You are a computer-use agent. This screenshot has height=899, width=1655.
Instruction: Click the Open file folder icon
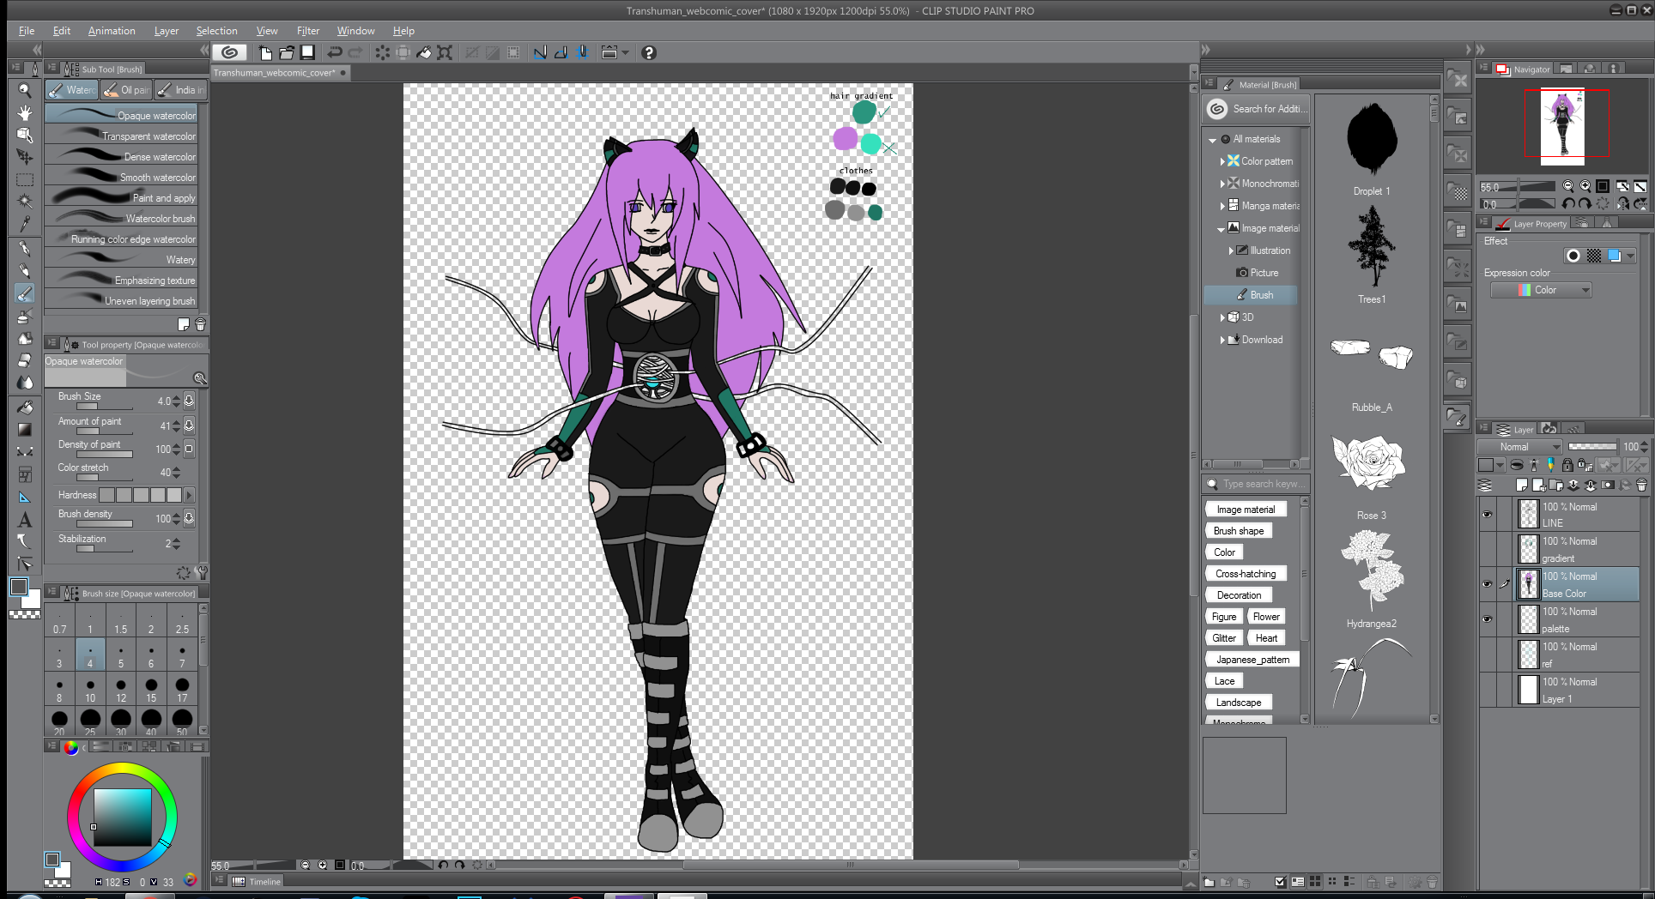(287, 53)
